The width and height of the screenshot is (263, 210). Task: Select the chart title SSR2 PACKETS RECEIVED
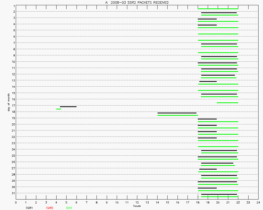click(137, 2)
